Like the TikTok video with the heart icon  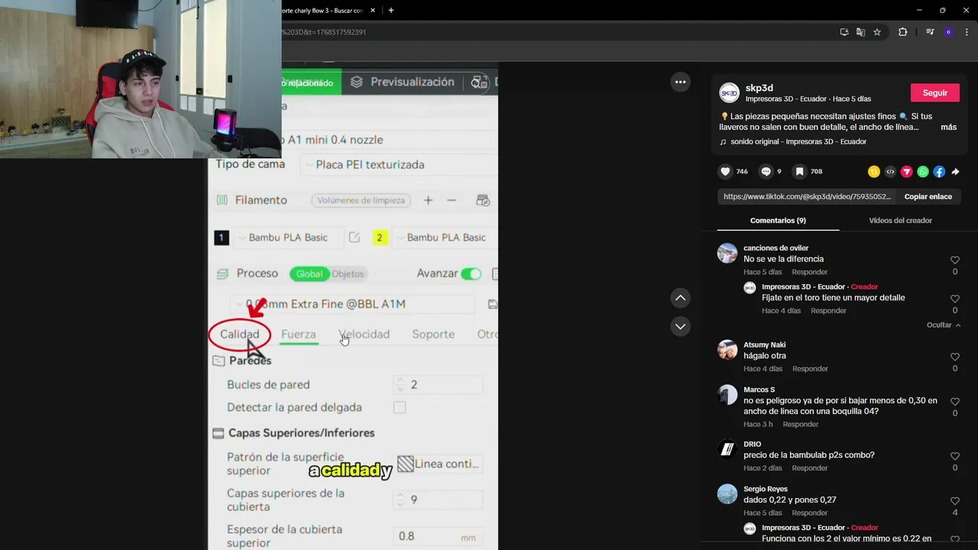coord(725,172)
